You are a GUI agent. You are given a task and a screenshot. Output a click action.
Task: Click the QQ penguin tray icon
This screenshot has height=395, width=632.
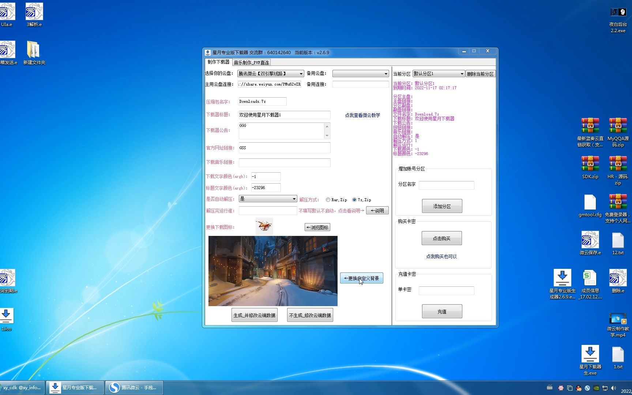(x=579, y=388)
